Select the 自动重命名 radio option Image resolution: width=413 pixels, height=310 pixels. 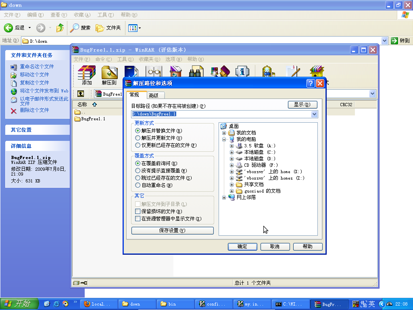(x=138, y=185)
